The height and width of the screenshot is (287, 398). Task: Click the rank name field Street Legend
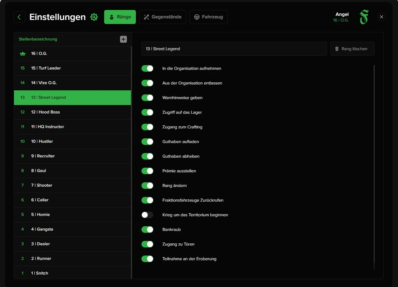234,49
